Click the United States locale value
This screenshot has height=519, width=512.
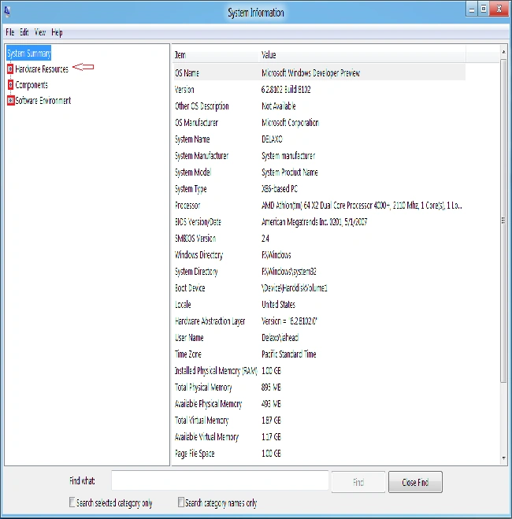coord(278,305)
